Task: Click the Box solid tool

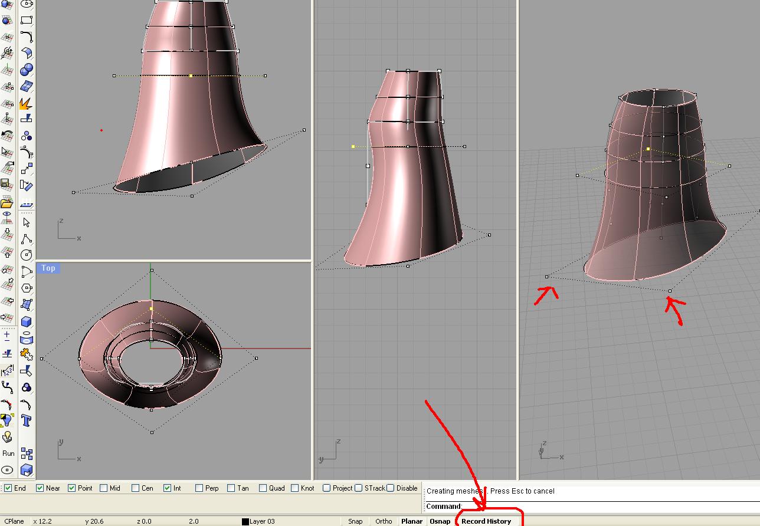Action: pos(26,322)
